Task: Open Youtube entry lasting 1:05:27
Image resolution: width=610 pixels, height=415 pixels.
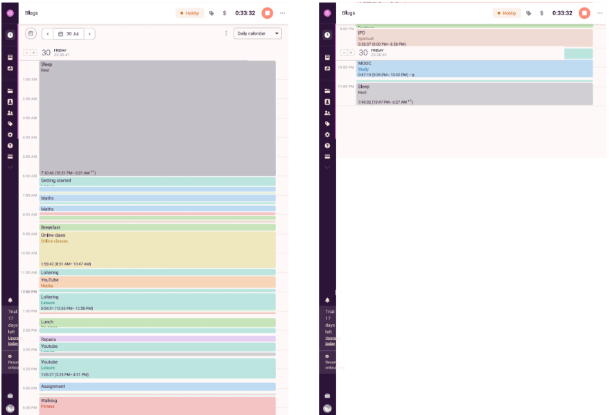Action: pos(157,368)
